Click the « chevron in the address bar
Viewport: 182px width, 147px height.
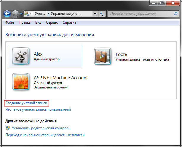click(32, 14)
